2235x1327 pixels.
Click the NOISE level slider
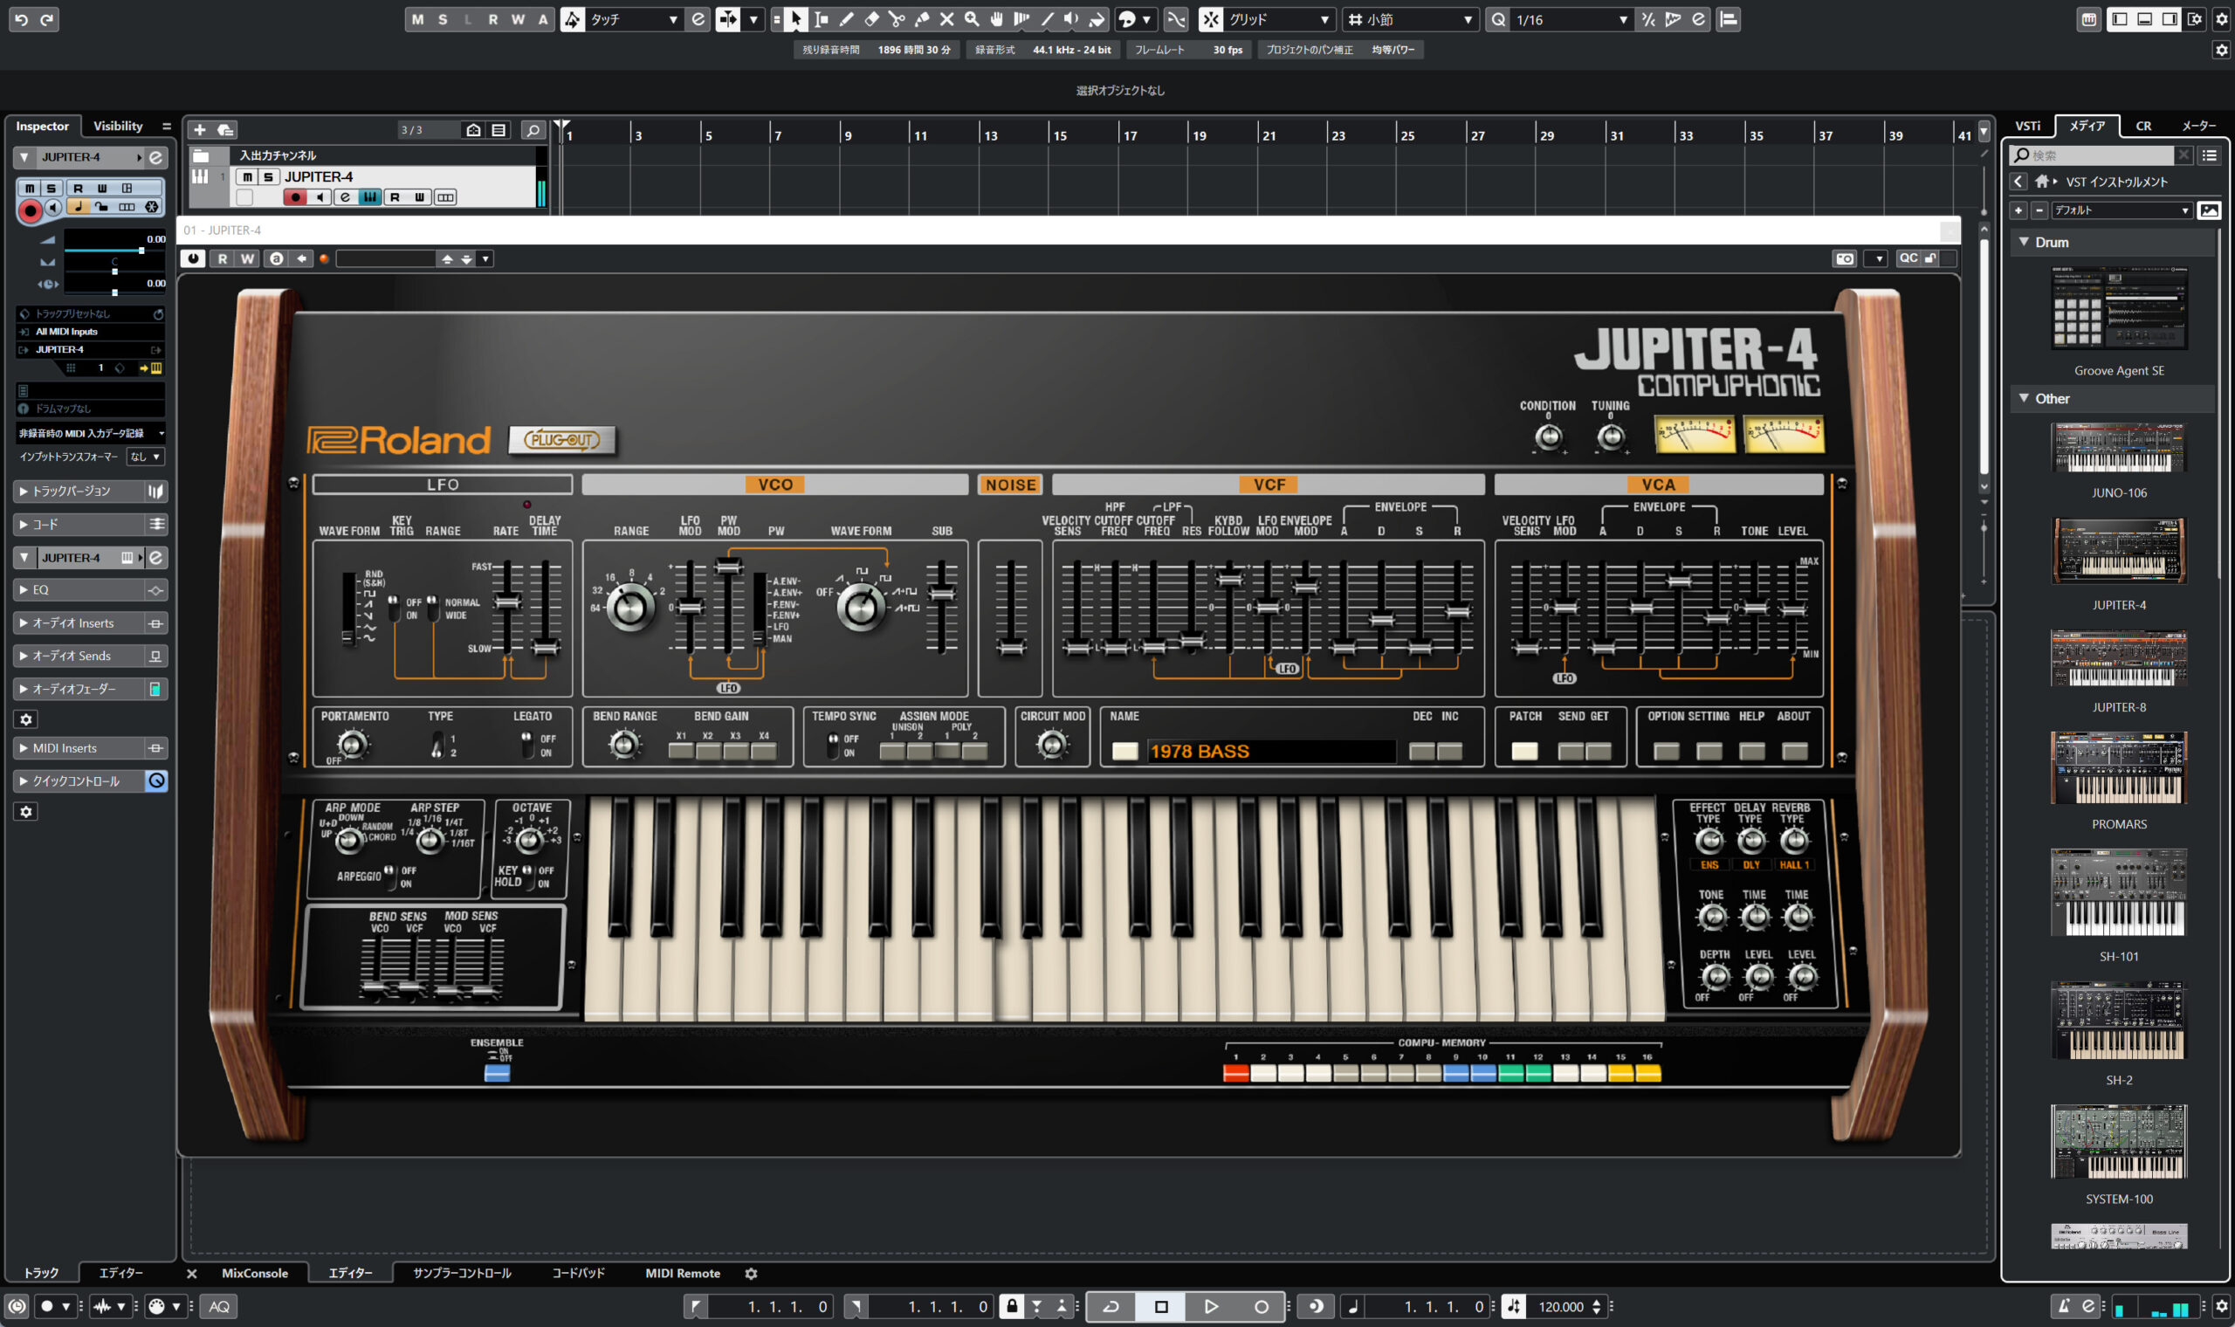point(1011,648)
